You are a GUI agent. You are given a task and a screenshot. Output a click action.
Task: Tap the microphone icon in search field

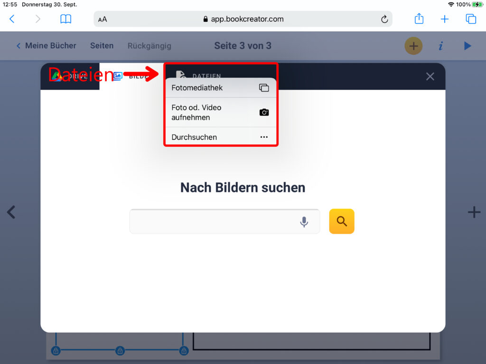click(304, 222)
